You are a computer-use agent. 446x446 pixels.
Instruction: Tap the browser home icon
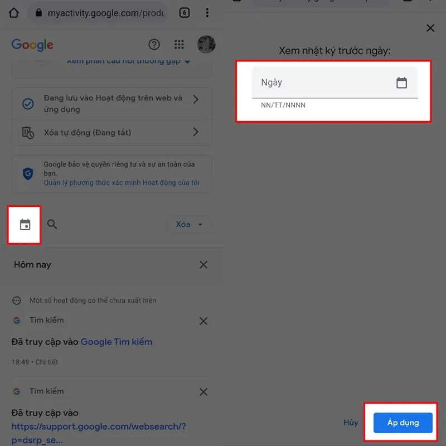13,13
